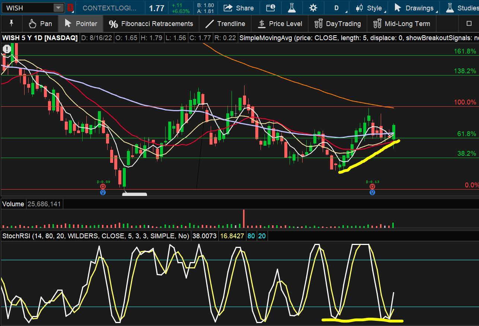Screen dimensions: 479x326
Task: Click the $-0.09 earnings estimate label
Action: coord(103,182)
